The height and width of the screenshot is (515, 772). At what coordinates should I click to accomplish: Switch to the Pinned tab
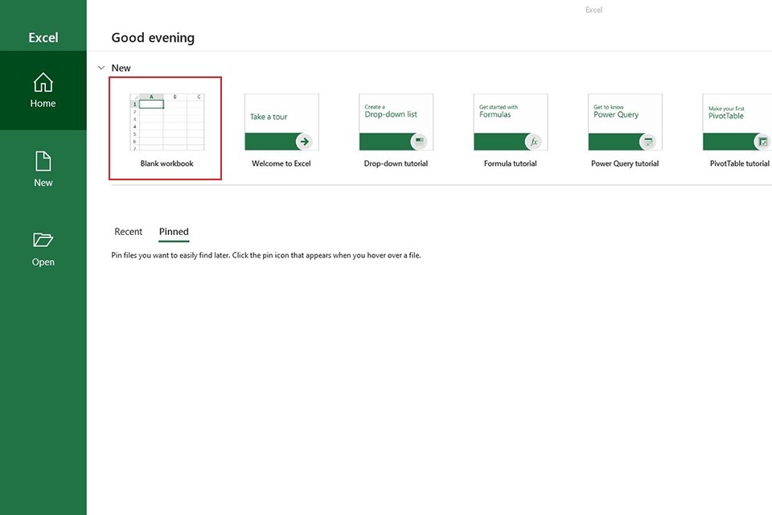174,232
